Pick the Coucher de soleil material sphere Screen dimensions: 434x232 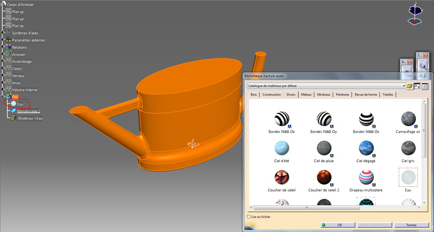[x=282, y=177]
